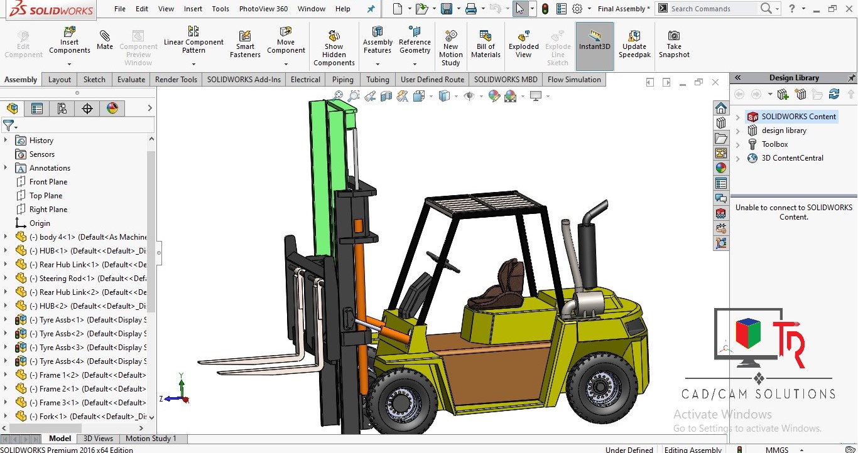Click the MMGS unit system status

point(777,449)
